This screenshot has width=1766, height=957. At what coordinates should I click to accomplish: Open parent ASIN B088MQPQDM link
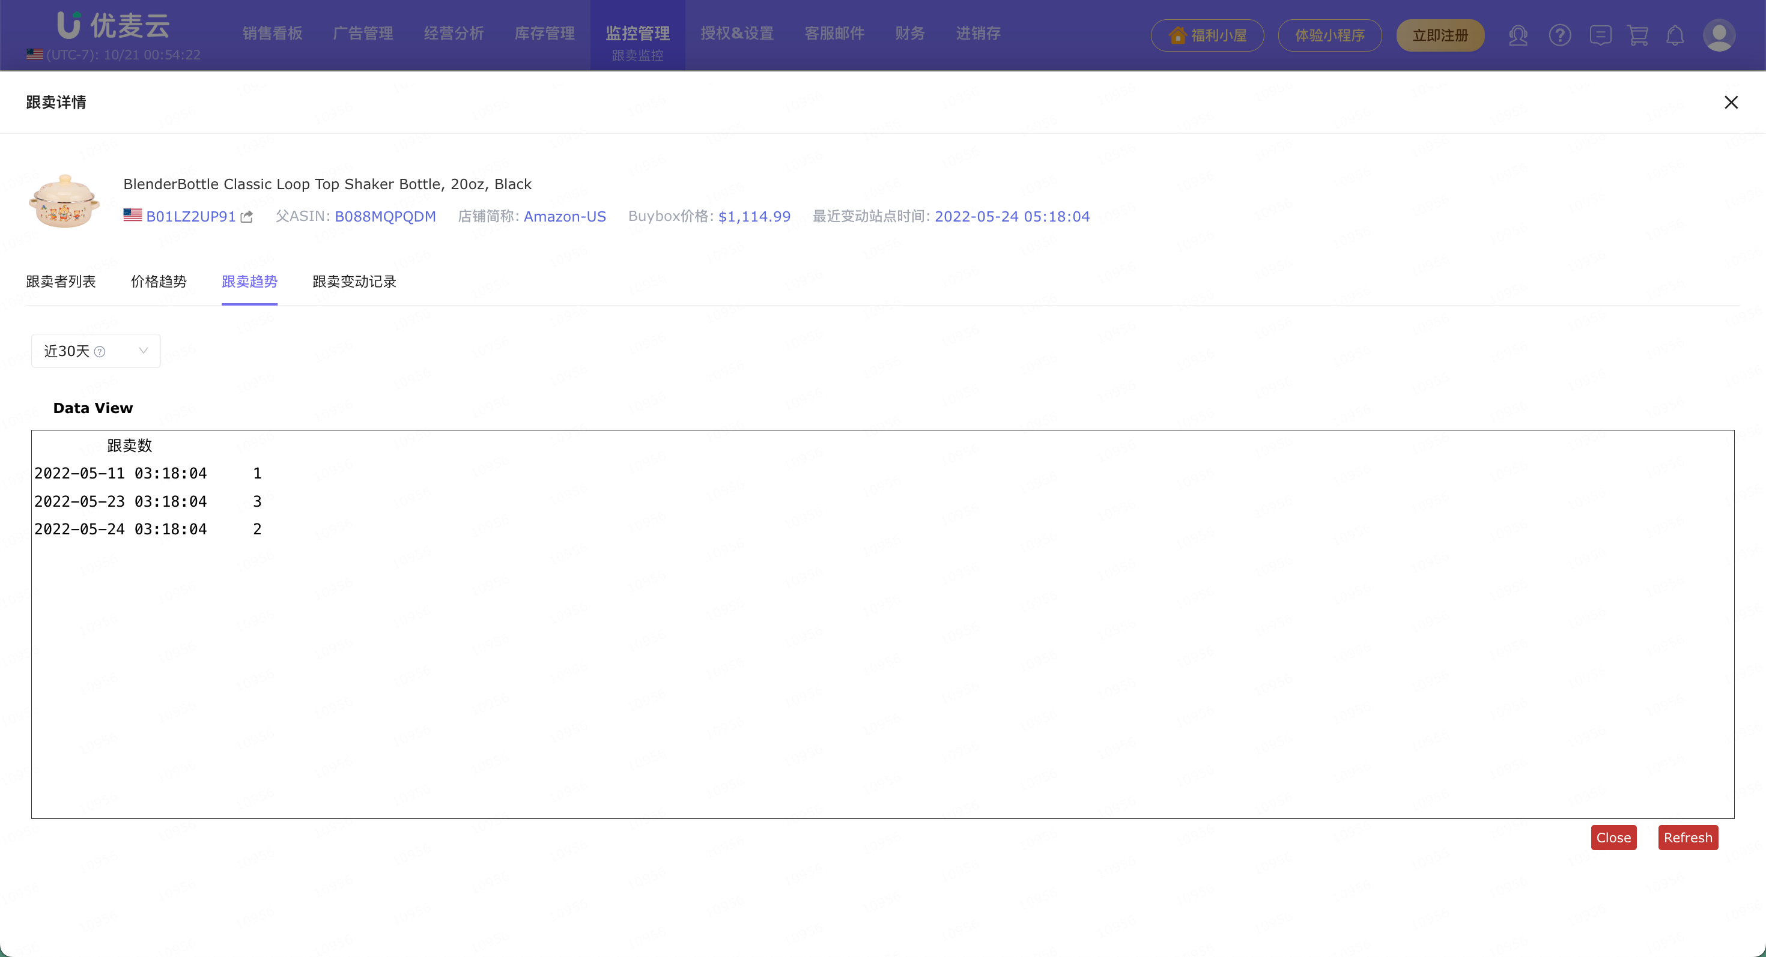[384, 217]
